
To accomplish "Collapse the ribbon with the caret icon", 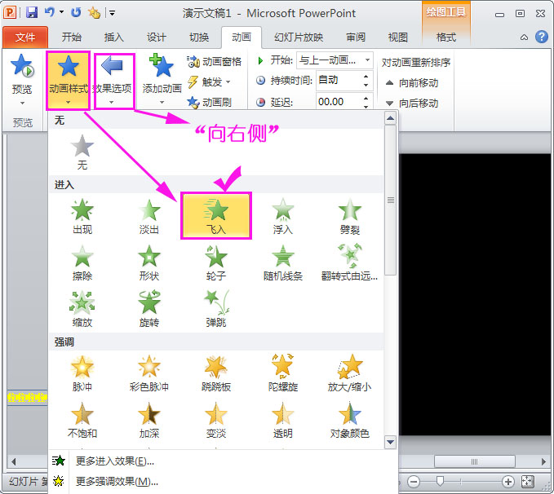I will (x=524, y=37).
